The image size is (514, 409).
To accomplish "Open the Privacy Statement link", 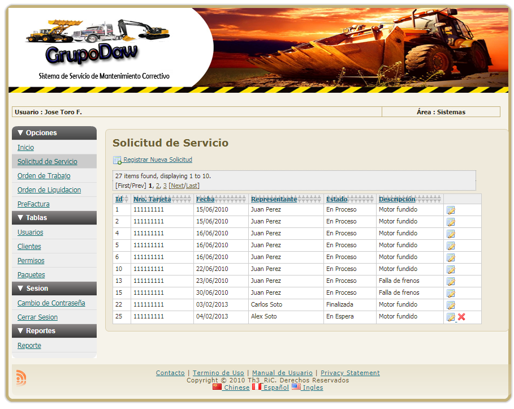I will point(350,373).
